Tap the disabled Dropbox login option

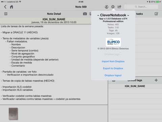coord(113,54)
